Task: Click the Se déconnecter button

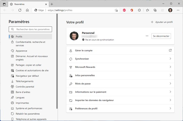Action: click(x=161, y=36)
